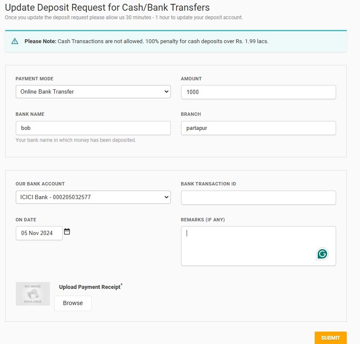Select the On Date input box
Image resolution: width=360 pixels, height=344 pixels.
39,233
